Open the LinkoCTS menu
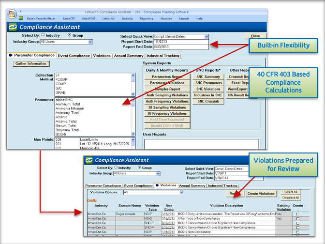The image size is (325, 244). [x=69, y=18]
